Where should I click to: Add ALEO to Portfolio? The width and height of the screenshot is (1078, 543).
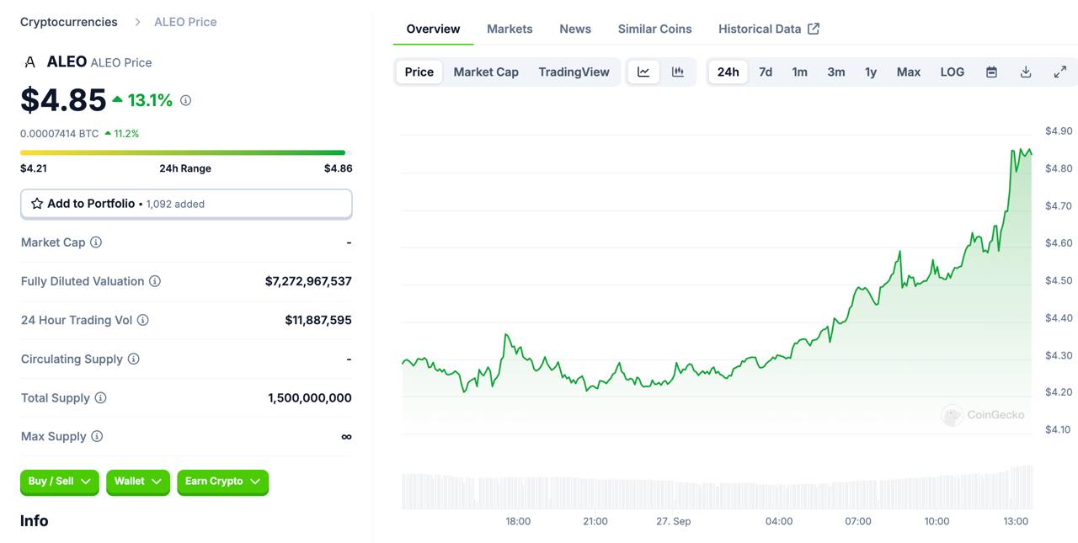click(x=186, y=204)
